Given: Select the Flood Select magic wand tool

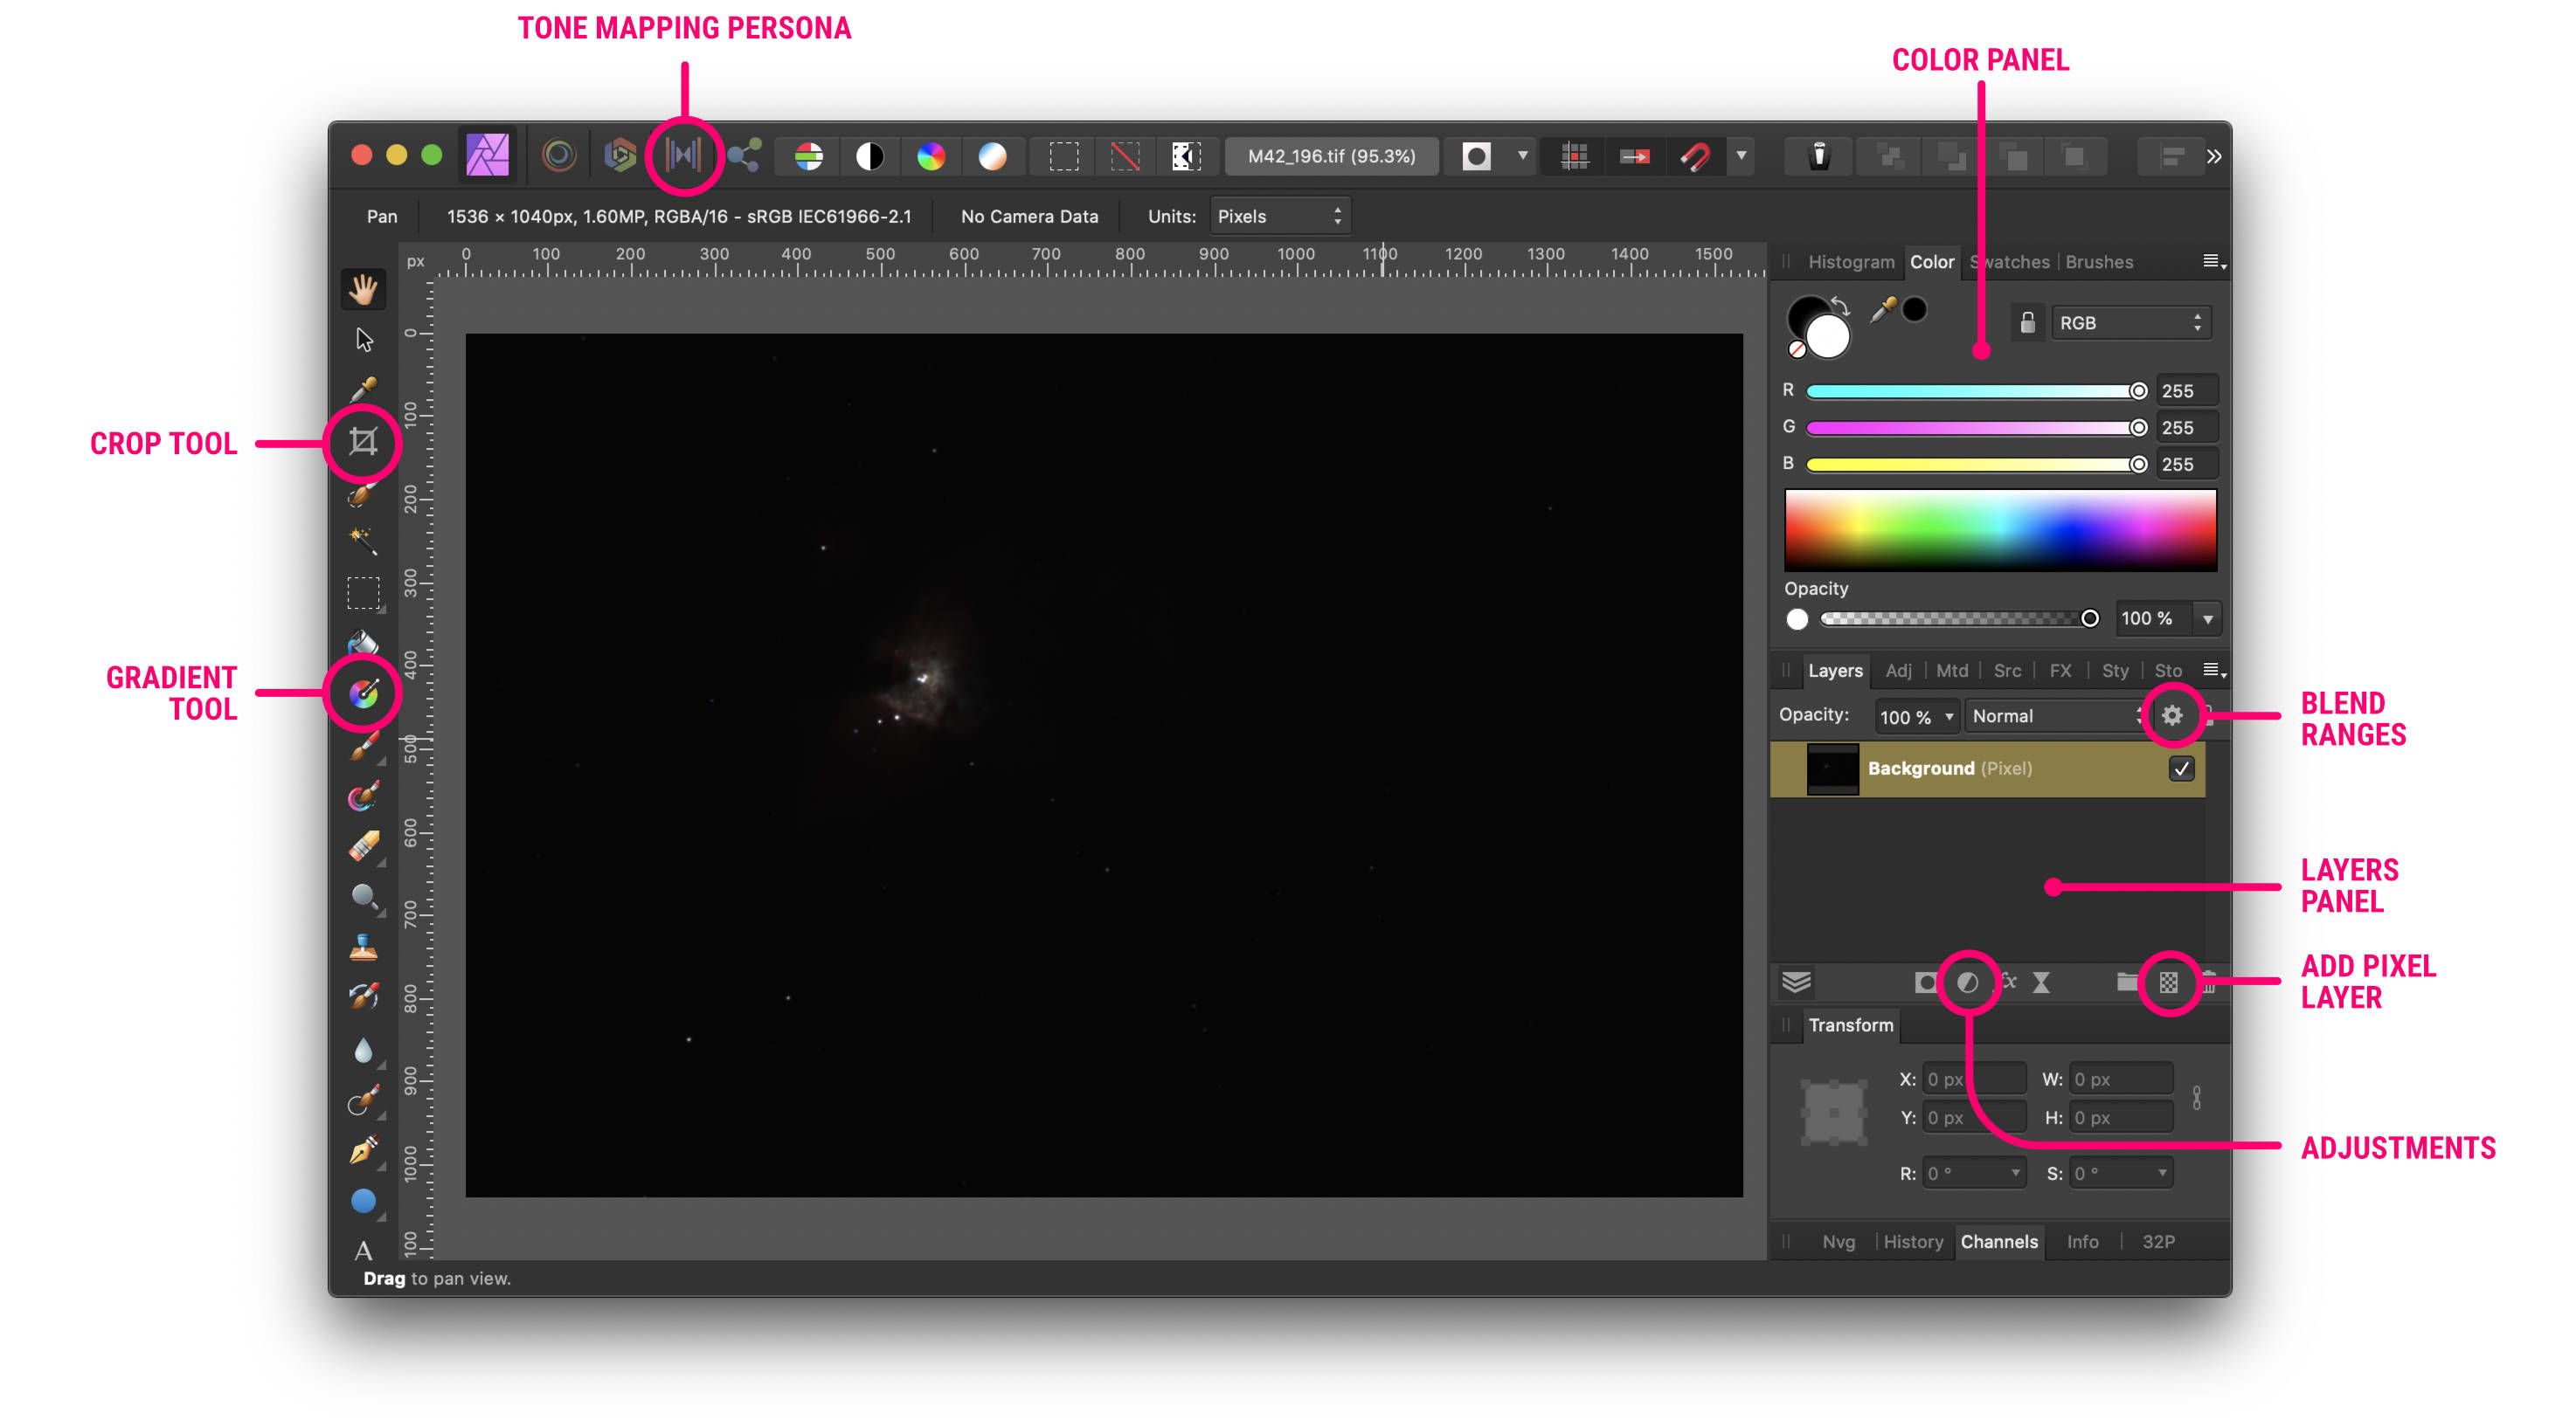Looking at the screenshot, I should pyautogui.click(x=363, y=541).
